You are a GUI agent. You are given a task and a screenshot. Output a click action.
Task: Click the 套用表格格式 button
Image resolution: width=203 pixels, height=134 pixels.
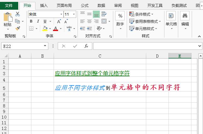point(145,21)
